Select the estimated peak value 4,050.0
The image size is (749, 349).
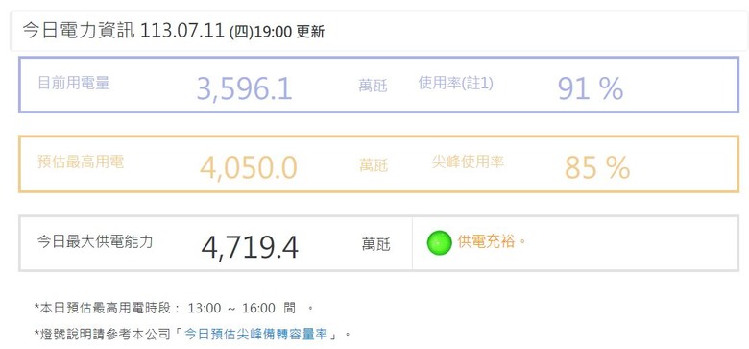[249, 167]
